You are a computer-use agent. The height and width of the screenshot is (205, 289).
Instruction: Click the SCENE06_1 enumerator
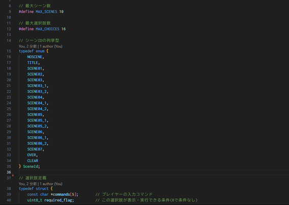[37, 138]
